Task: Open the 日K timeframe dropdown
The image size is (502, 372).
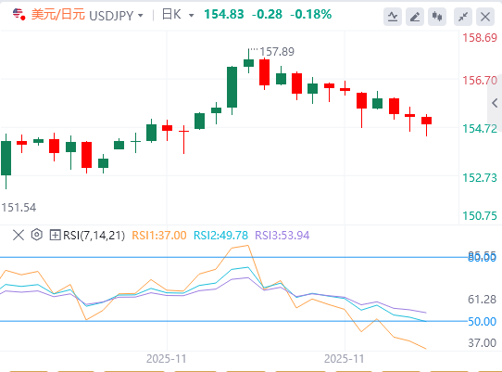Action: click(x=179, y=15)
